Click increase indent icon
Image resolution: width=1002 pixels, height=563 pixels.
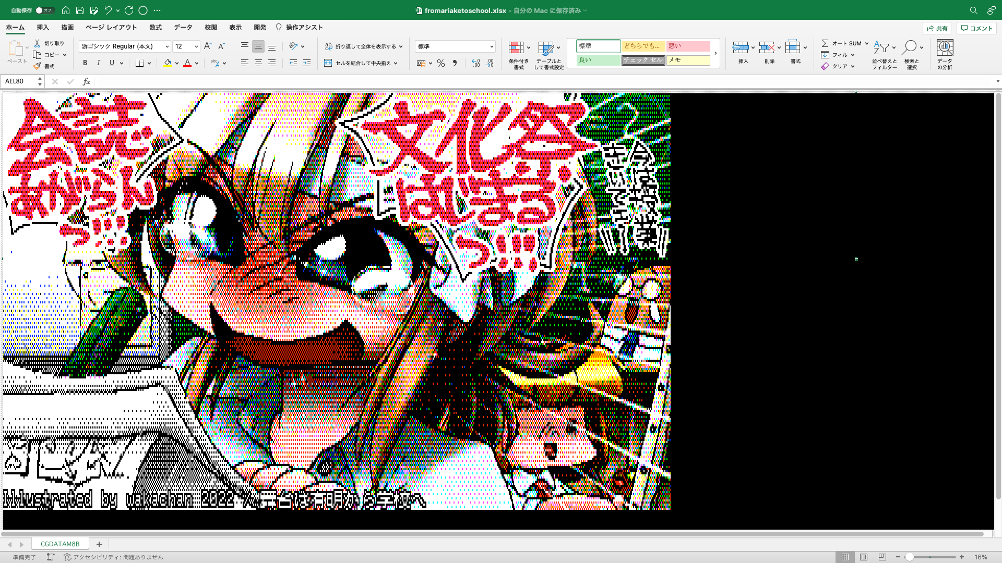click(x=307, y=63)
